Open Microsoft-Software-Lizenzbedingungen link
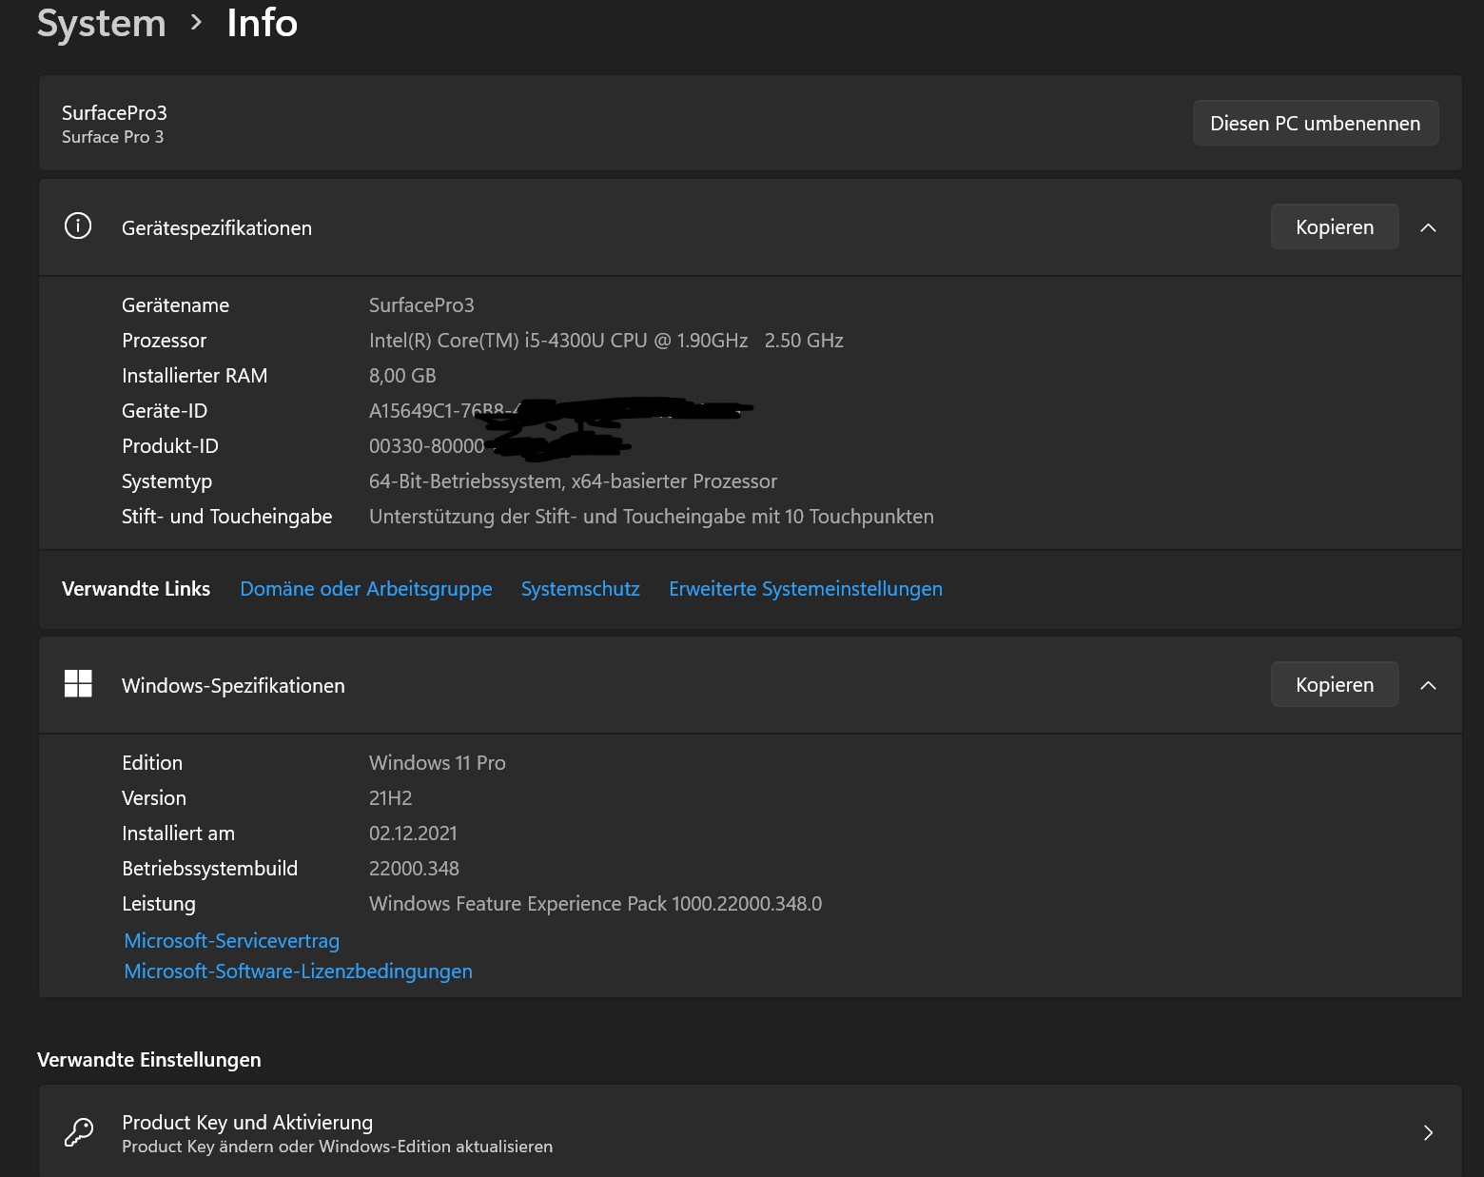 point(299,971)
